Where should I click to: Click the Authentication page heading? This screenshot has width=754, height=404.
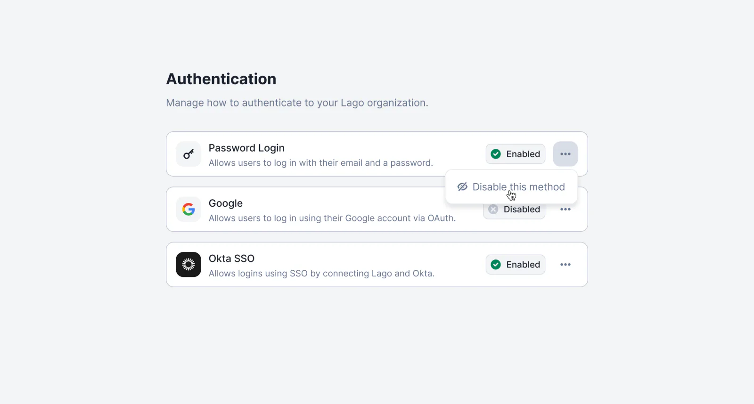click(221, 79)
